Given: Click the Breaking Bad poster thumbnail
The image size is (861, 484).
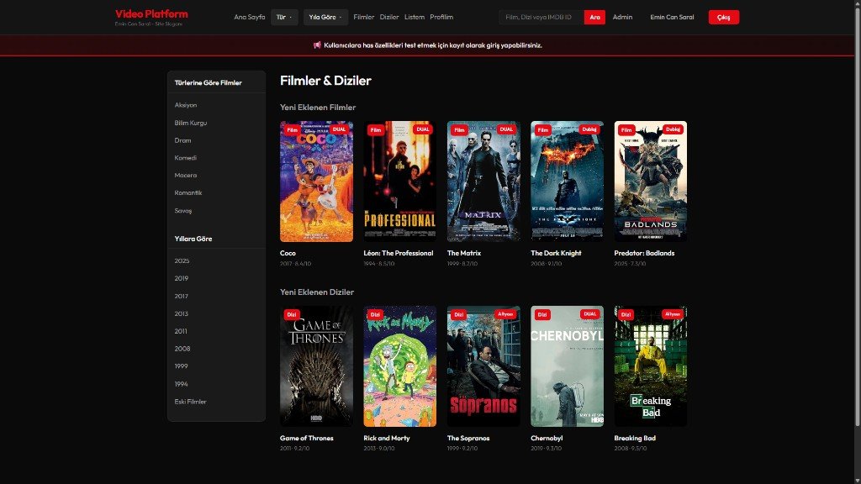Looking at the screenshot, I should point(650,366).
